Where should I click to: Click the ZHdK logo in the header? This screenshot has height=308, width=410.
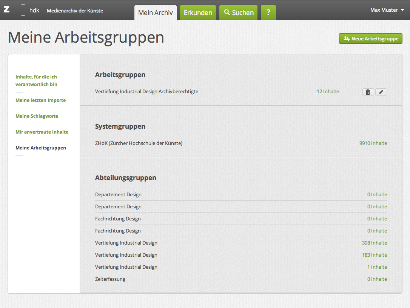21,10
